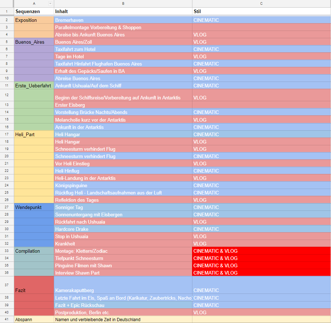Image resolution: width=331 pixels, height=323 pixels.
Task: Click the 'Königspinguine' cell
Action: point(123,185)
